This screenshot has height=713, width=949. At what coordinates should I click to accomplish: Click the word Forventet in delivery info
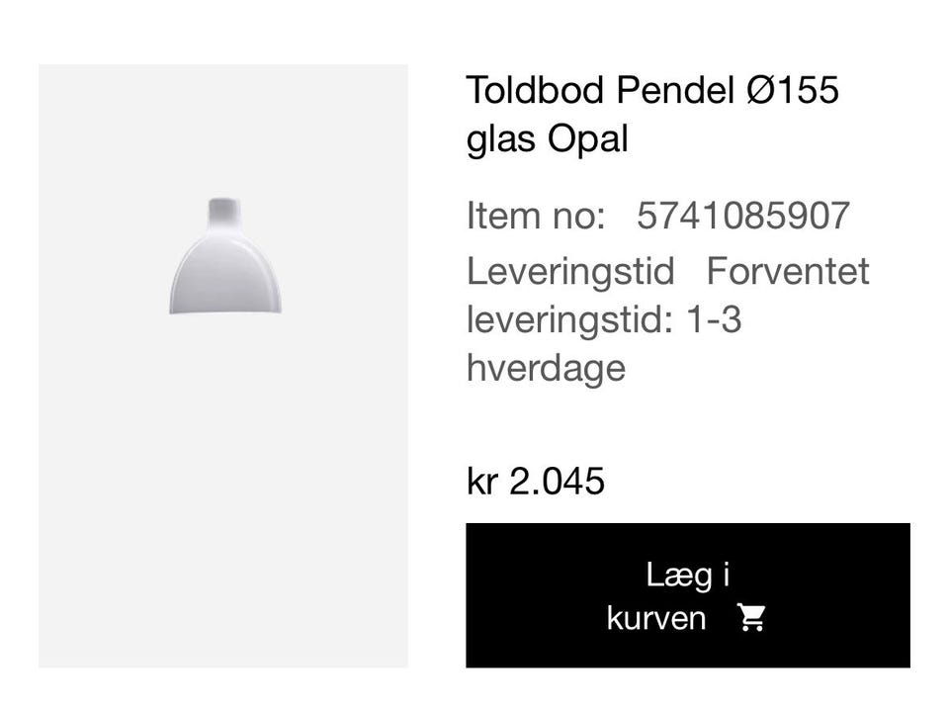(788, 270)
